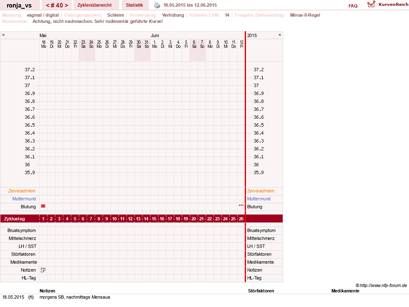Click the note text morgens SB, nachmittags Mensaua
Viewport: 409px width, 307px height.
pyautogui.click(x=75, y=297)
